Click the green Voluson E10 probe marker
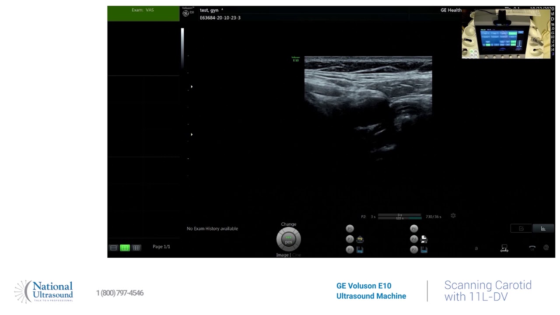Screen dimensions: 560x315 click(296, 59)
